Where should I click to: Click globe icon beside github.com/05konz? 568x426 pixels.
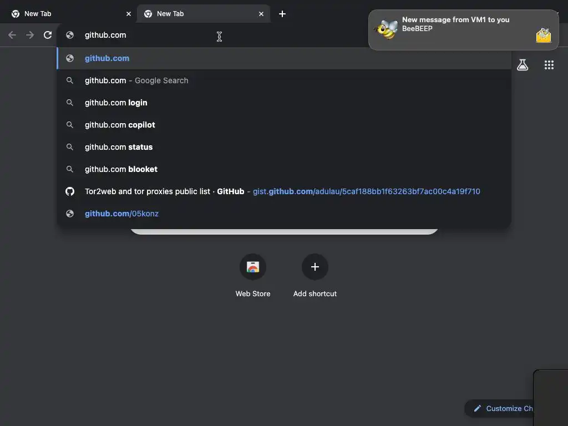pyautogui.click(x=70, y=214)
